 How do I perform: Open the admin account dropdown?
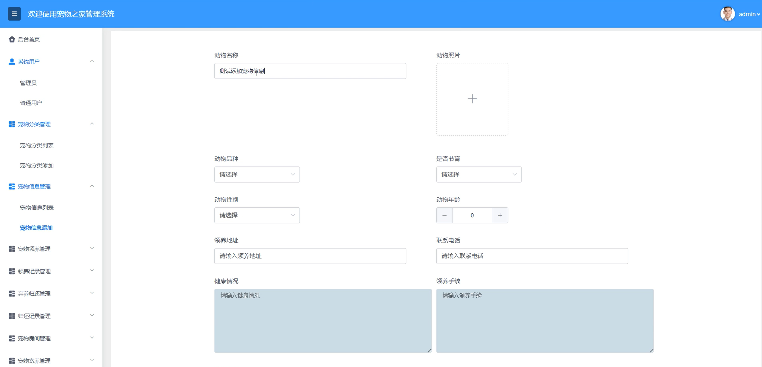click(x=749, y=14)
